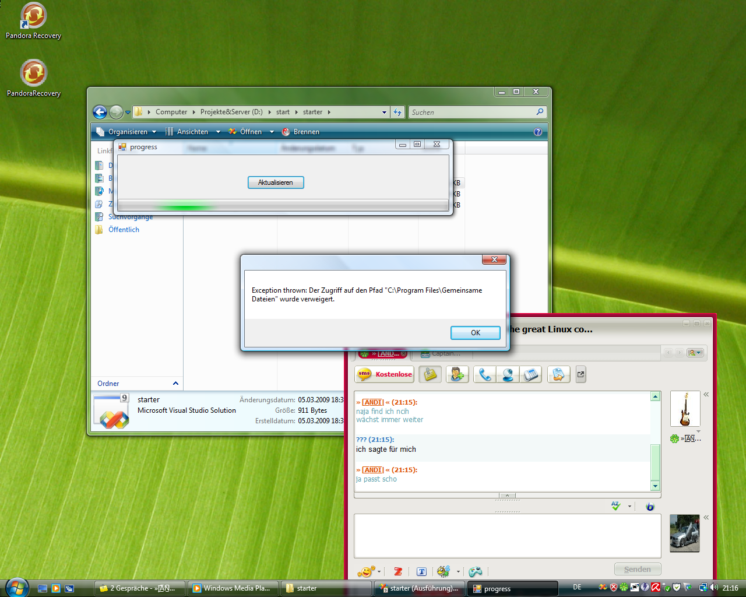Switch to Windows Media Player taskbar item
746x597 pixels.
[x=233, y=588]
